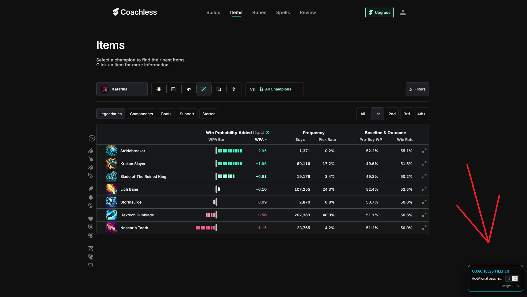The width and height of the screenshot is (527, 297).
Task: Sort by the WPA column header
Action: (261, 140)
